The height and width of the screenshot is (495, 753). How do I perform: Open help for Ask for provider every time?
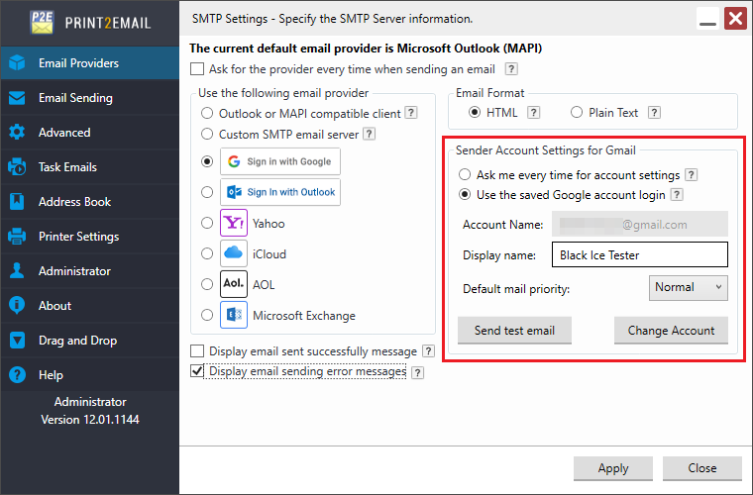pyautogui.click(x=511, y=69)
